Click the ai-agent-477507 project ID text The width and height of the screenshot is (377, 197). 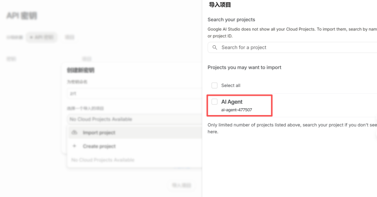[x=236, y=110]
